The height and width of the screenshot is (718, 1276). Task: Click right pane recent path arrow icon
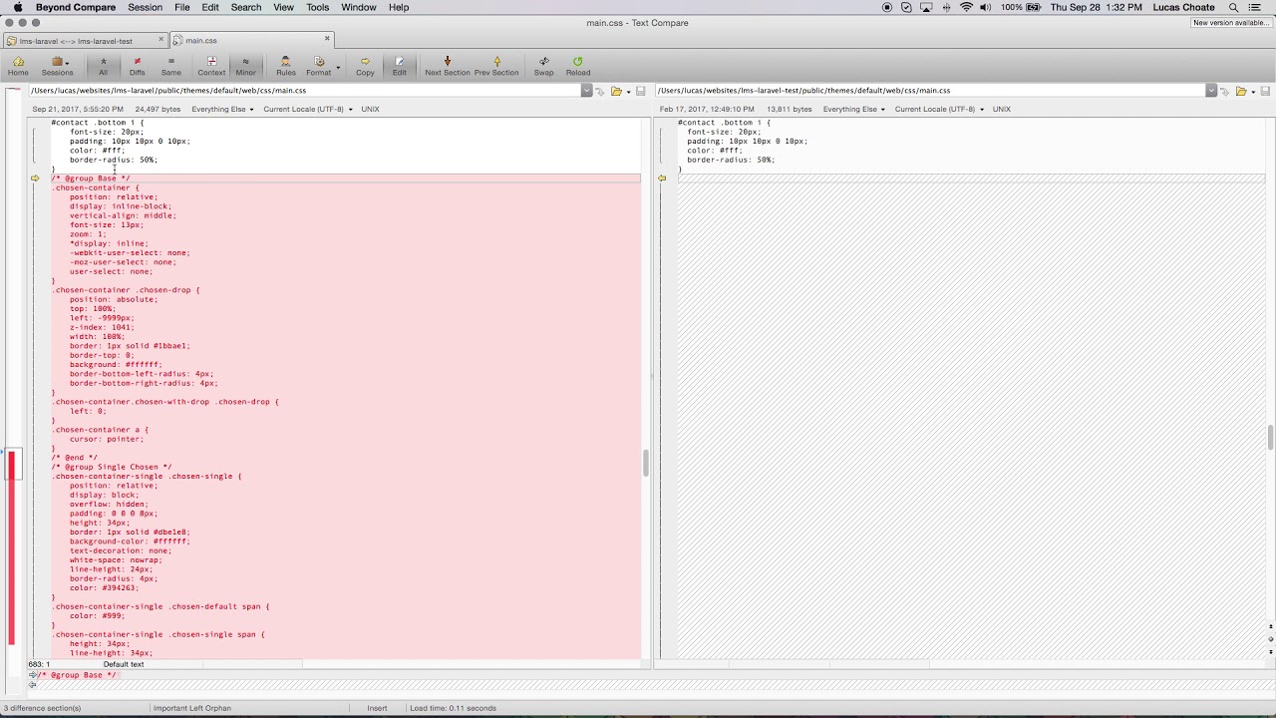pos(1224,91)
